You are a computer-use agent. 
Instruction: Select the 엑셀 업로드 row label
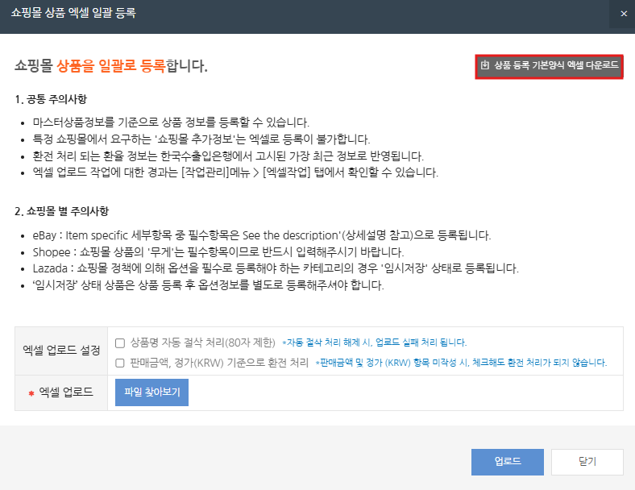pyautogui.click(x=66, y=392)
